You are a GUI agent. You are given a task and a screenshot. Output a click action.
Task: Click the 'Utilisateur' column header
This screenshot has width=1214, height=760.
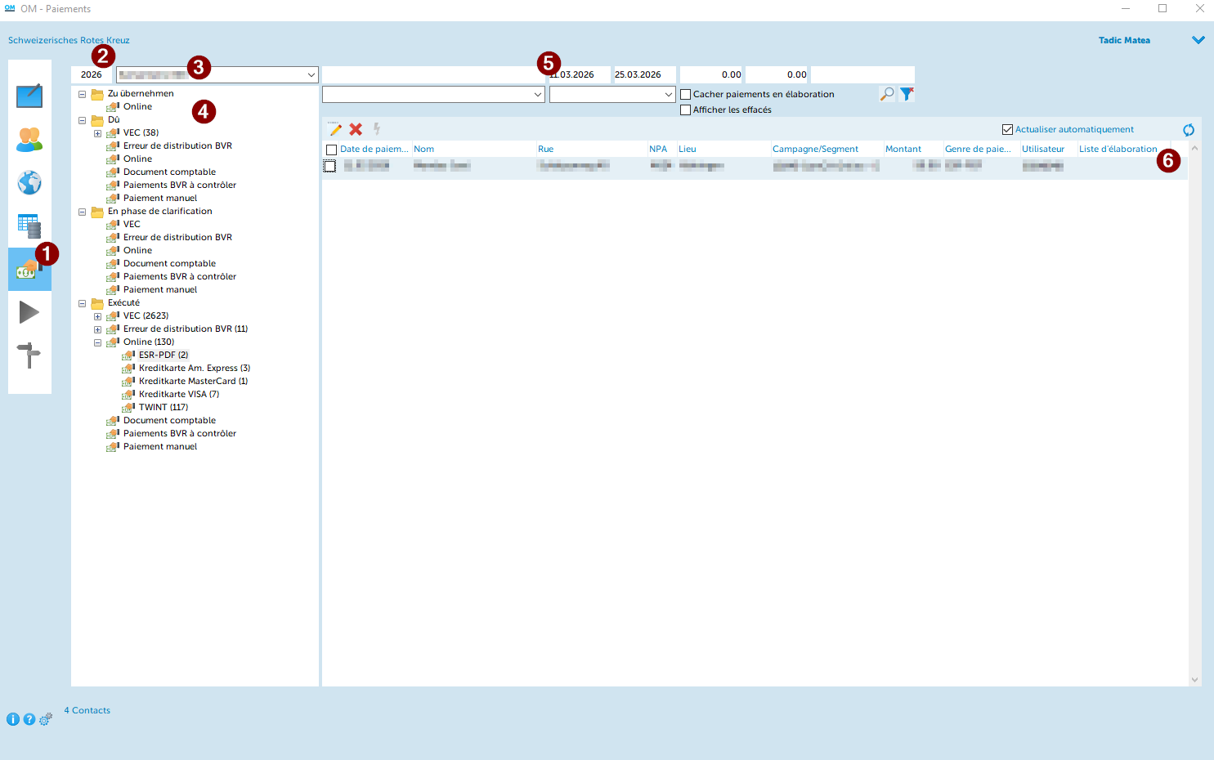tap(1043, 149)
